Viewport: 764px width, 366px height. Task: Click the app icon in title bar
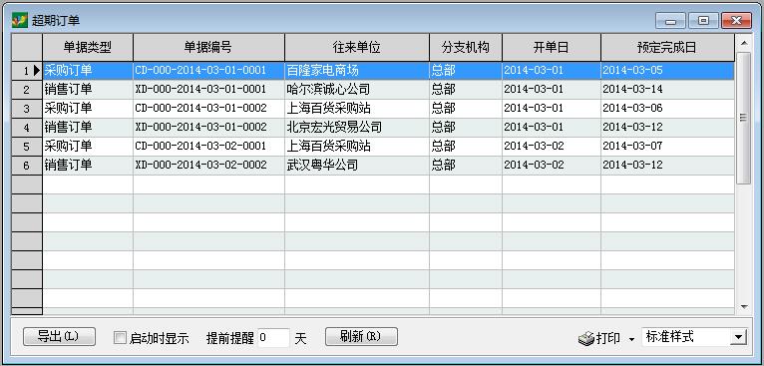tap(20, 20)
